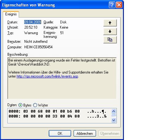Step the hex data list up

coord(114,111)
